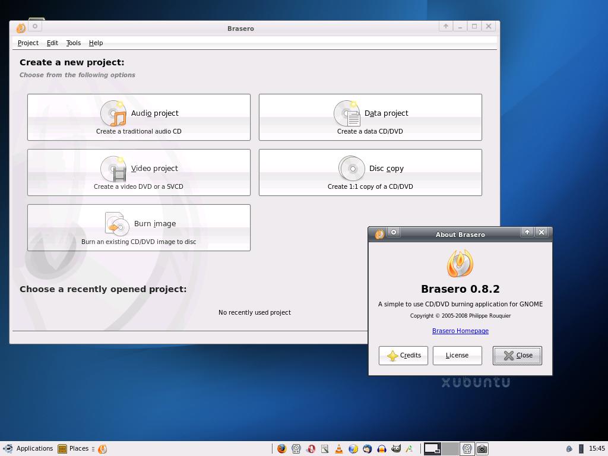Screen dimensions: 608x456
Task: Close the About Brasero dialog via Close button
Action: (x=517, y=356)
